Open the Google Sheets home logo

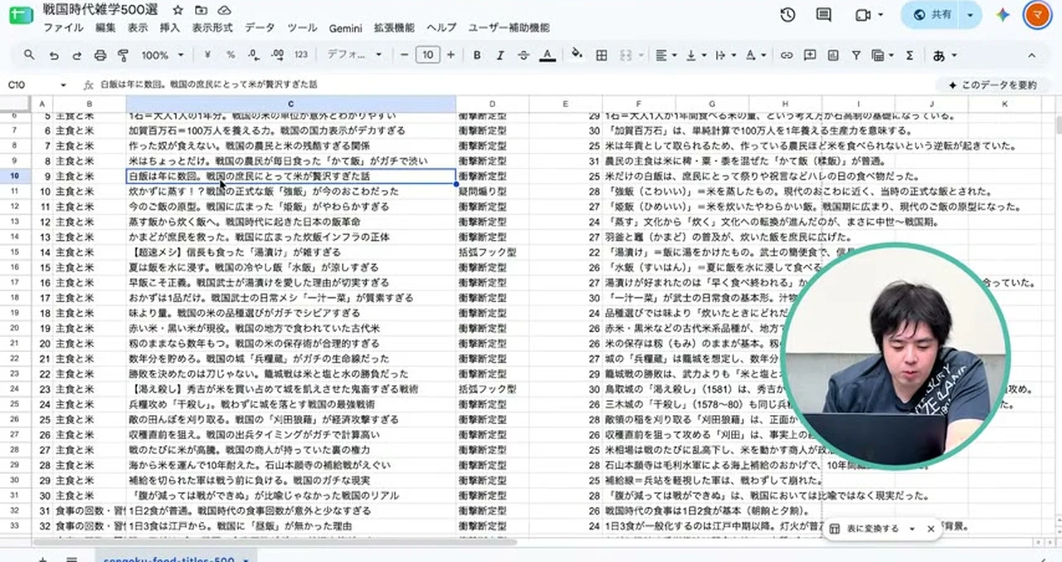pos(22,17)
